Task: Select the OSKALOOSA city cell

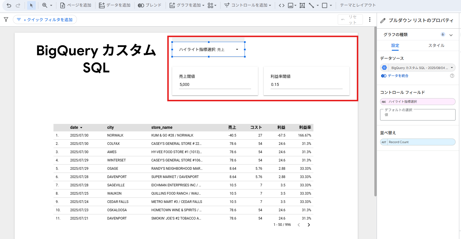Action: point(117,210)
